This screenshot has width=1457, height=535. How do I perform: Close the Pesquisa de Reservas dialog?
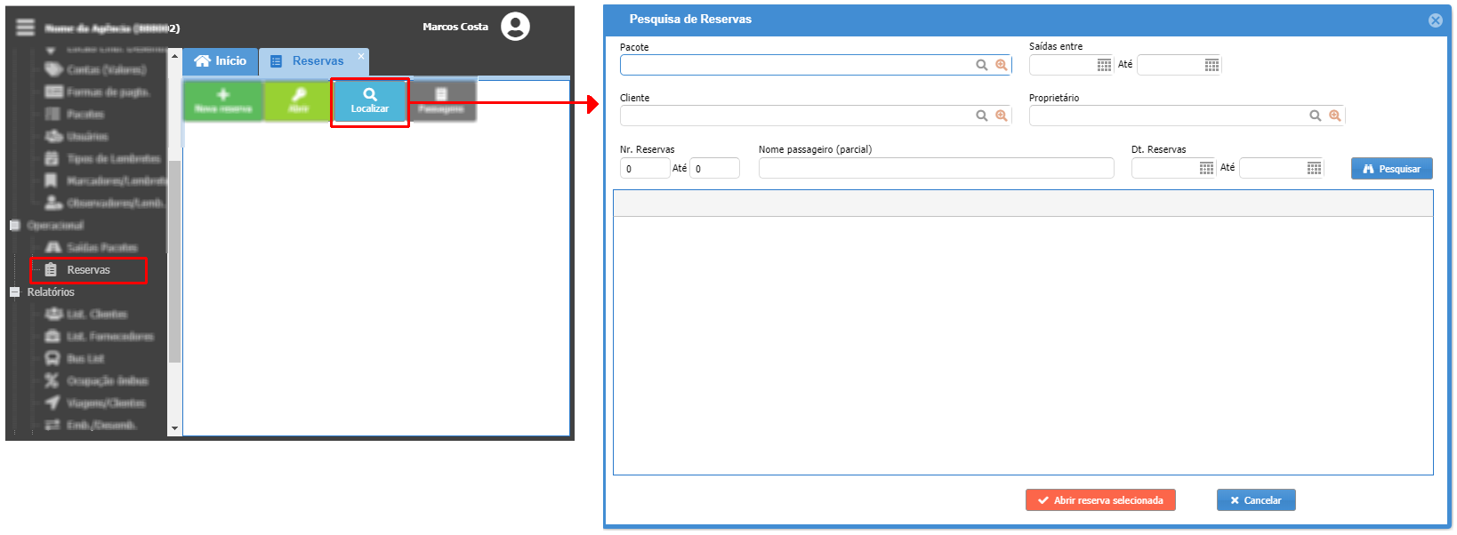pos(1436,20)
